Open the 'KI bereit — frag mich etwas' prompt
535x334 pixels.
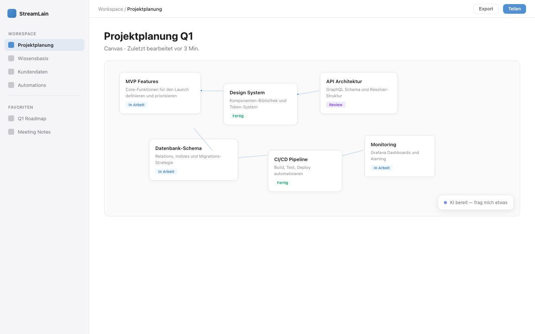(x=476, y=202)
